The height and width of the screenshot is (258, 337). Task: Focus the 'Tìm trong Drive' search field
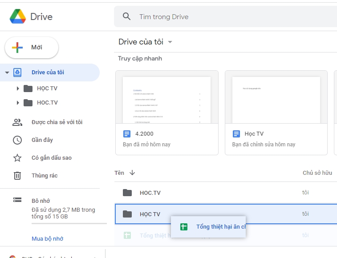(x=225, y=16)
